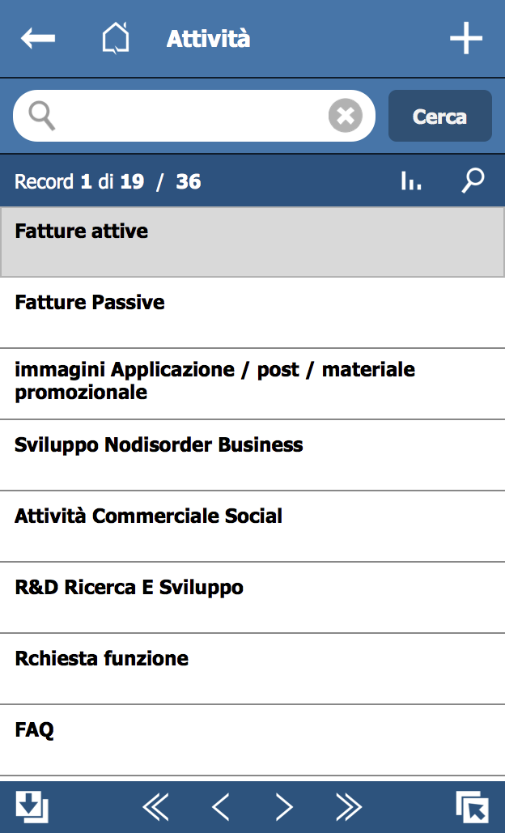Viewport: 505px width, 833px height.
Task: Select Sviluppo Nodisorder Business entry
Action: pyautogui.click(x=252, y=455)
